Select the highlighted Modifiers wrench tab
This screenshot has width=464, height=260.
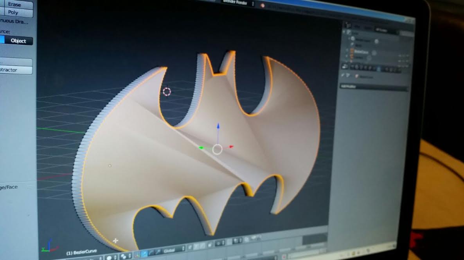(379, 69)
